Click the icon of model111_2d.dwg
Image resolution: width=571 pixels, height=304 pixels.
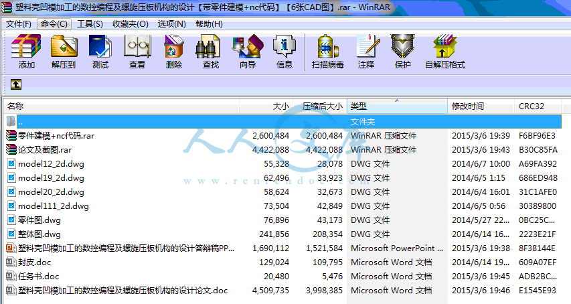[11, 206]
